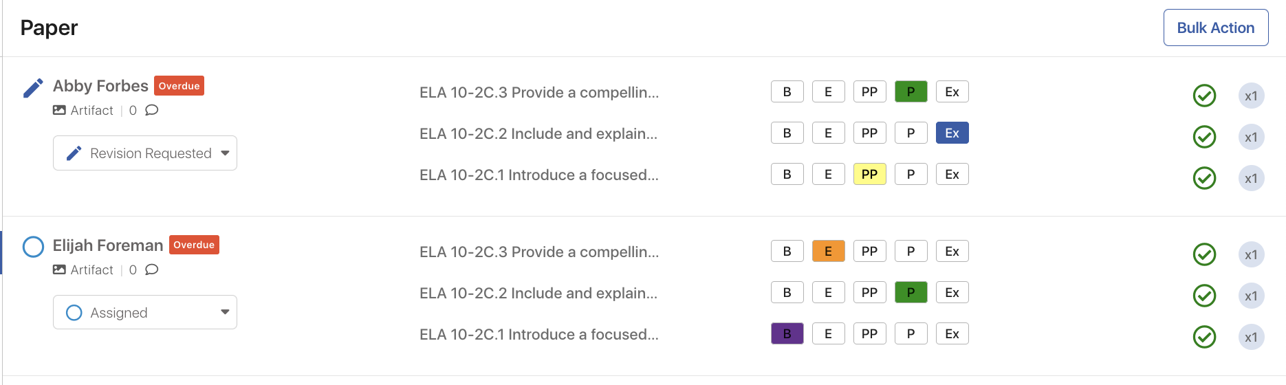
Task: Click the Bulk Action button
Action: click(1215, 27)
